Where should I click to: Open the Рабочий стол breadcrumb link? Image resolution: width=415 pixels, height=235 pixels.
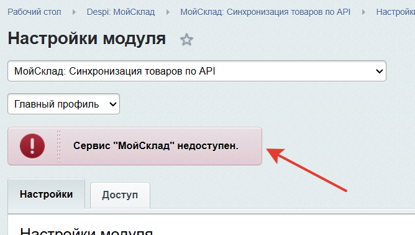[34, 12]
